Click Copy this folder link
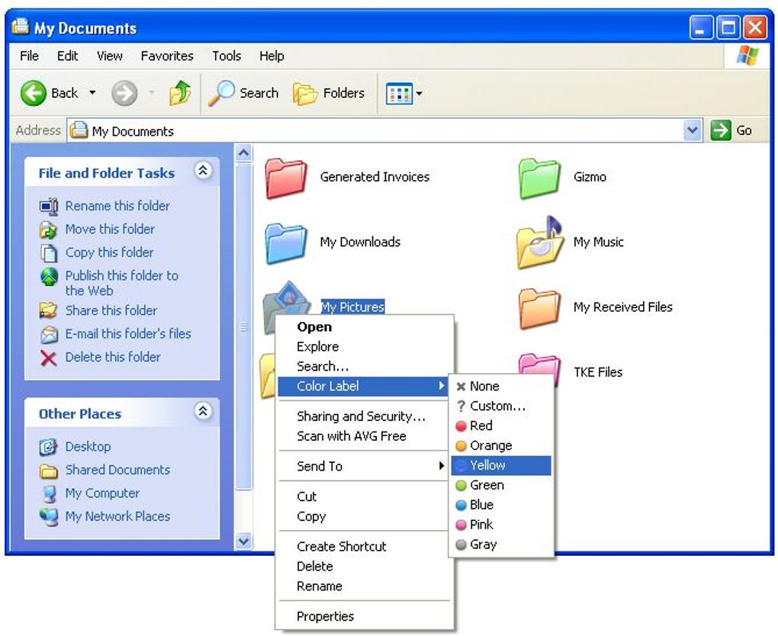The height and width of the screenshot is (636, 778). point(110,252)
